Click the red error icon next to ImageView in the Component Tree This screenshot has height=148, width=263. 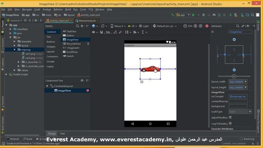pos(88,90)
